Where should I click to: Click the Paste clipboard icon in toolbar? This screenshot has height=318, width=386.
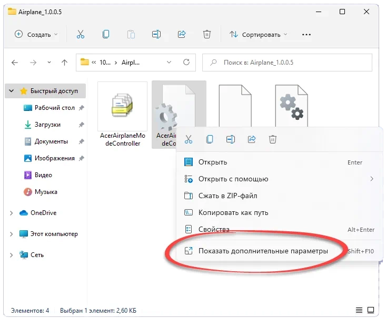click(x=131, y=34)
